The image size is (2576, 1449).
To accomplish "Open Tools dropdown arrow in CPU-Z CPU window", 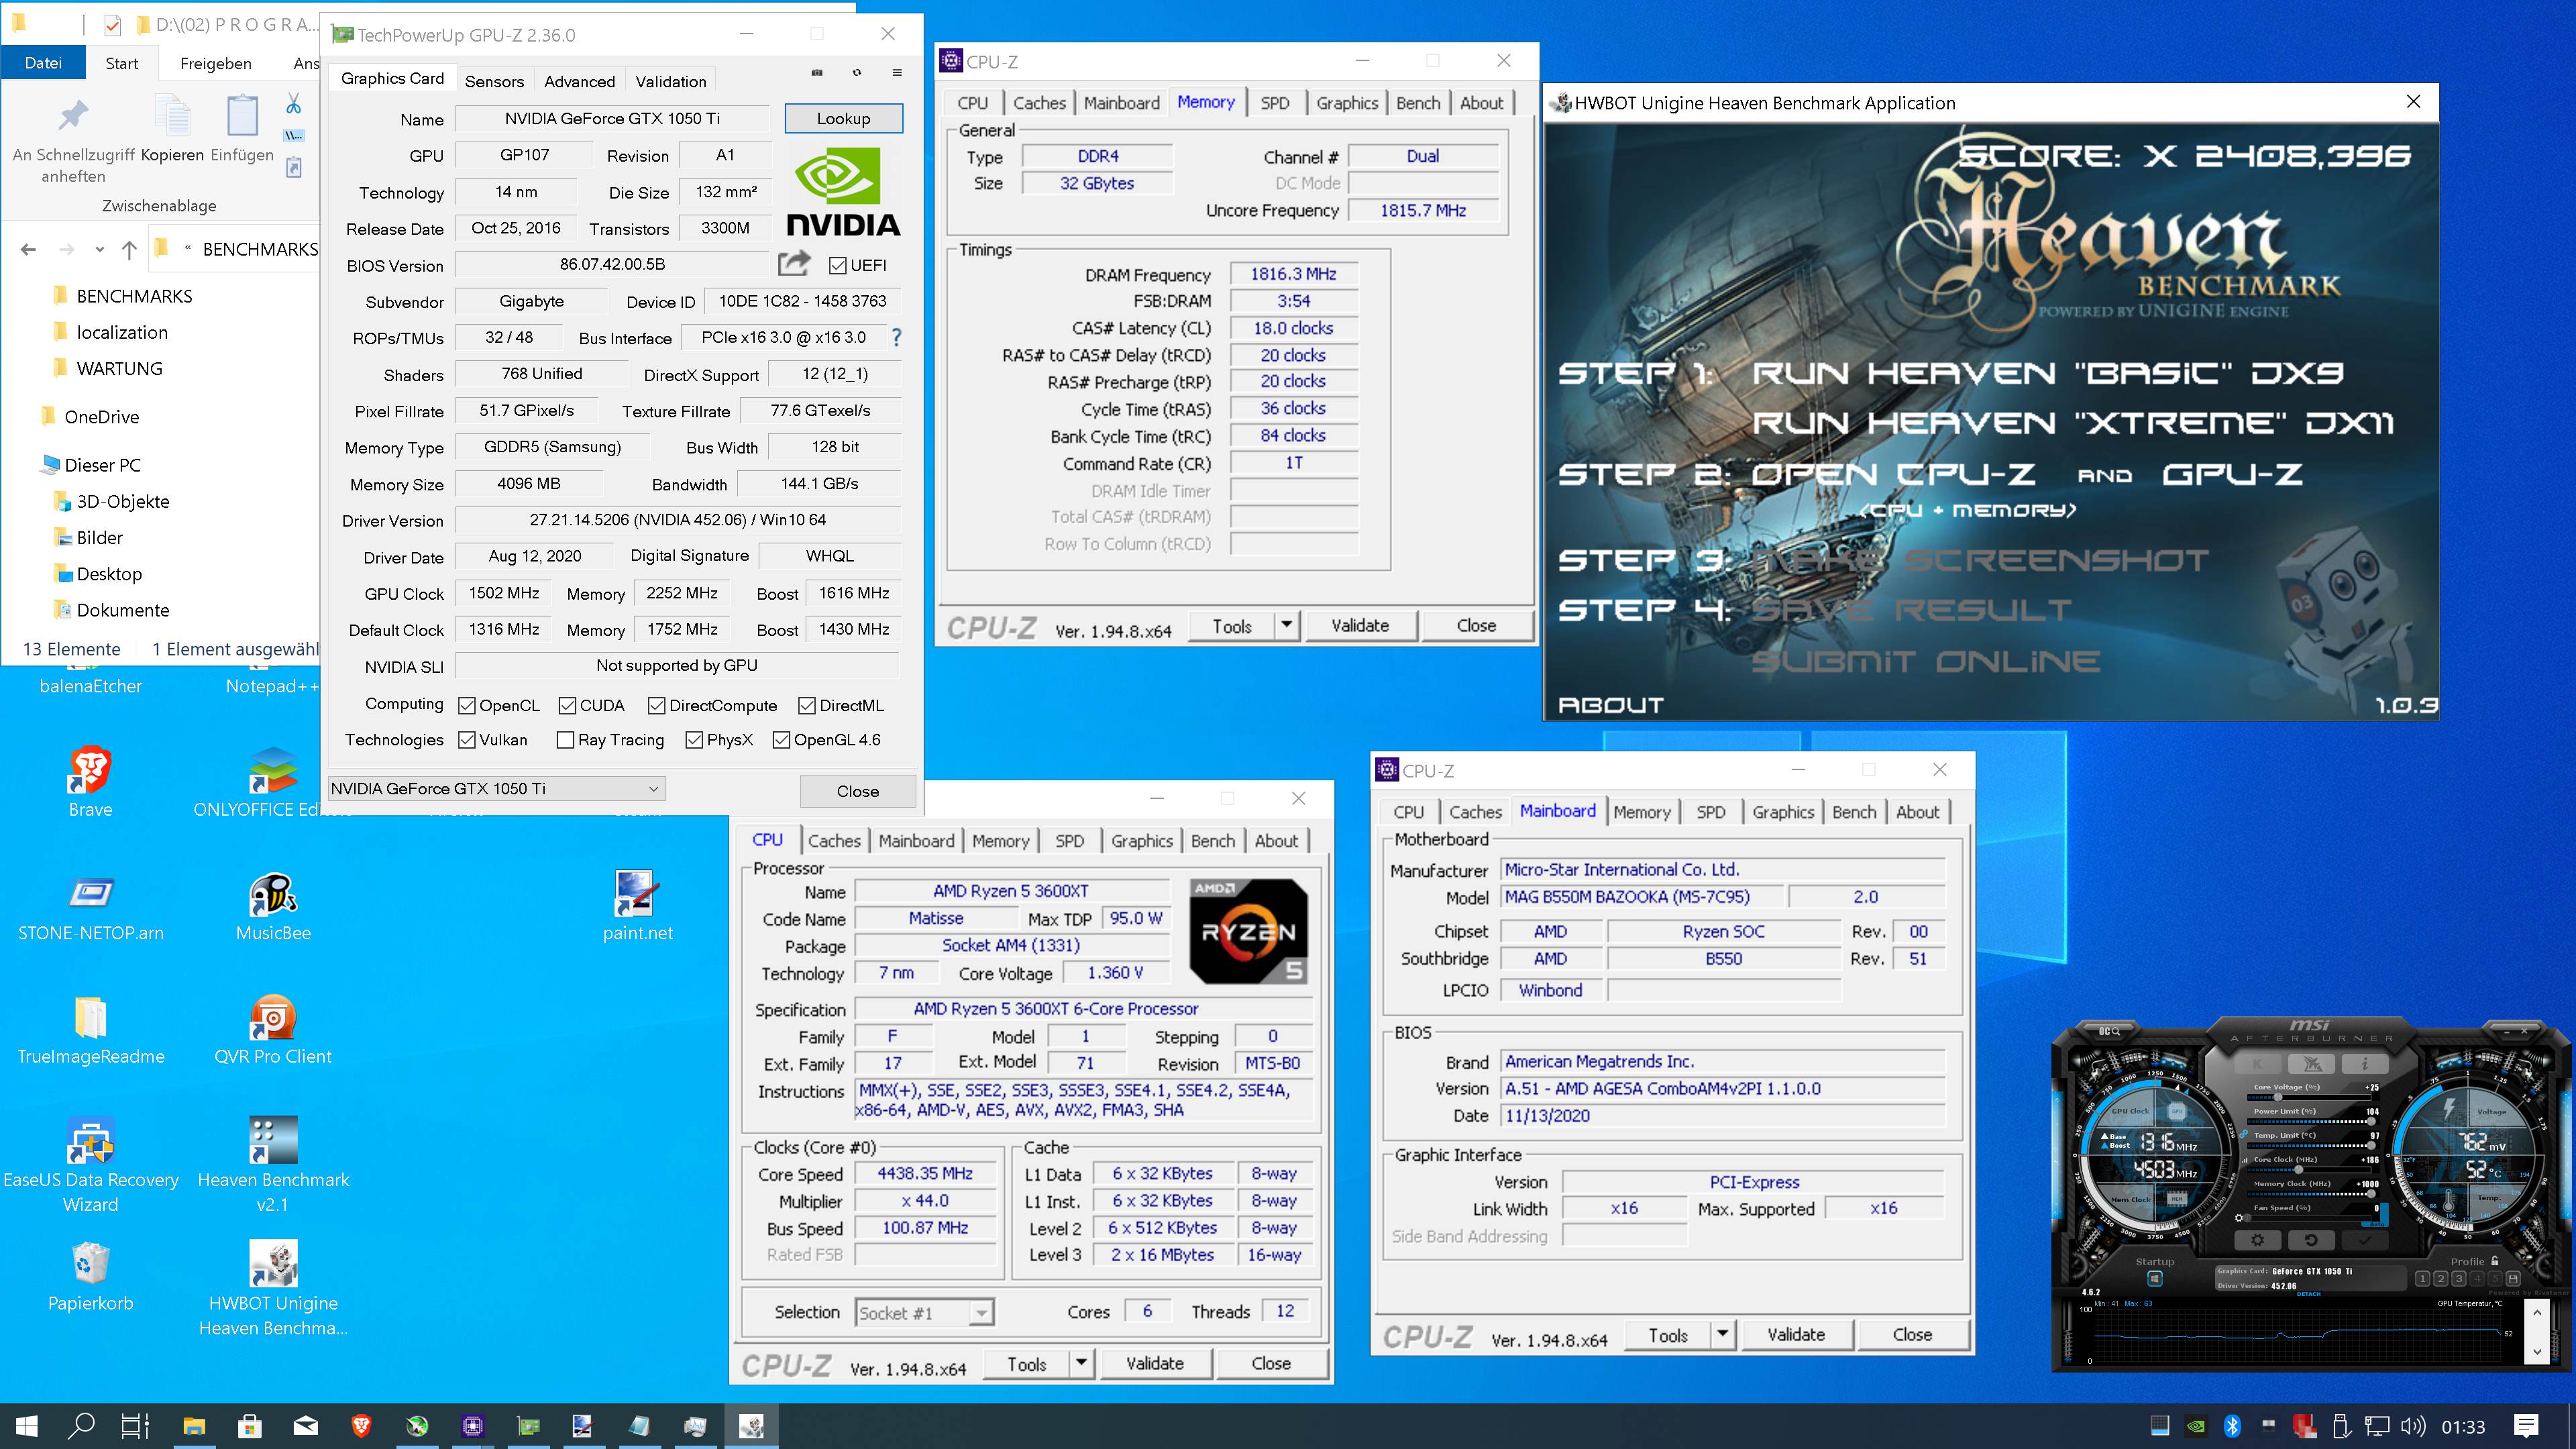I will 1081,1363.
